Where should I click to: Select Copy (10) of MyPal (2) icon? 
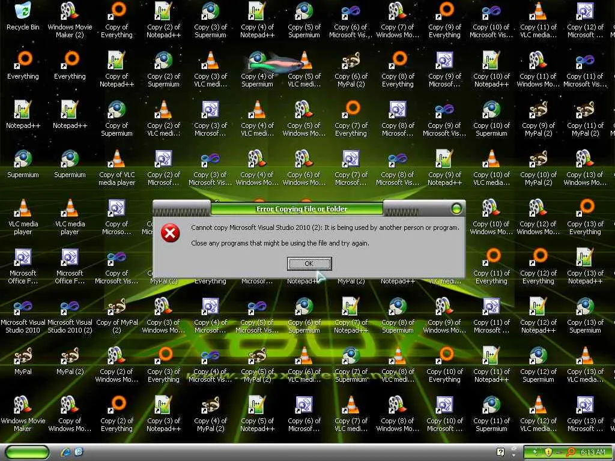coord(539,168)
